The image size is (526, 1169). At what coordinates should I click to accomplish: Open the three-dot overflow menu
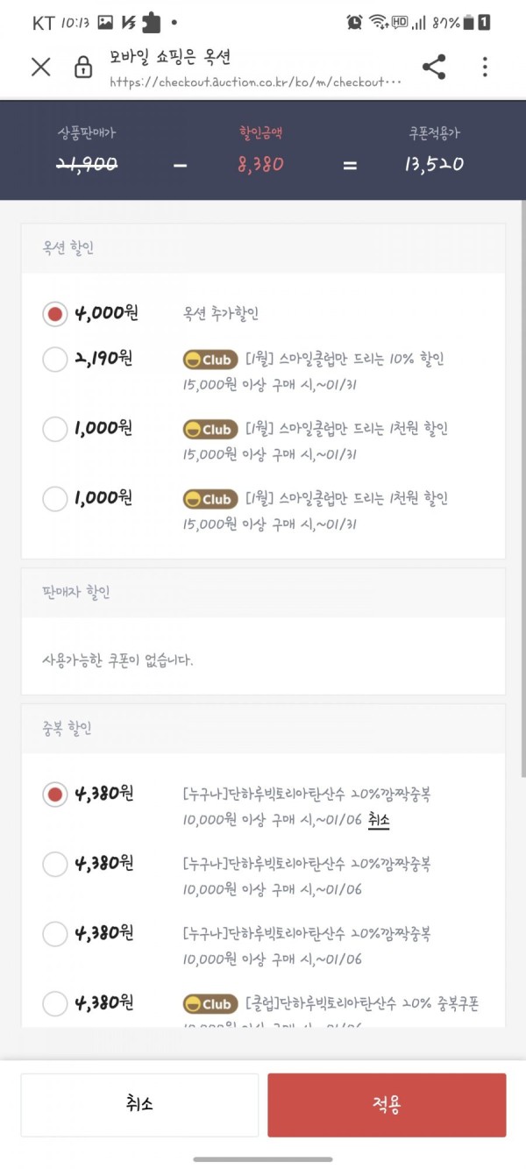coord(485,68)
